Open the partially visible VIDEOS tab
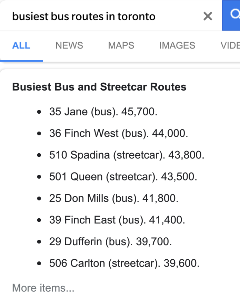 (230, 45)
